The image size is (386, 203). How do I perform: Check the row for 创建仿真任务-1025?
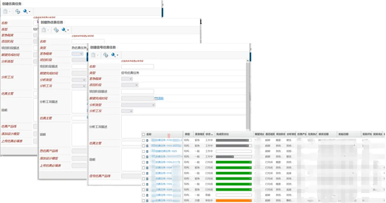(x=144, y=151)
